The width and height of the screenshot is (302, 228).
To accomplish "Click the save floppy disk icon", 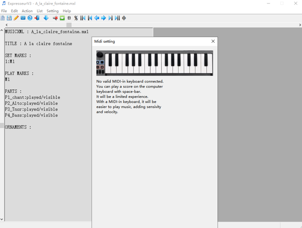I will click(x=9, y=18).
